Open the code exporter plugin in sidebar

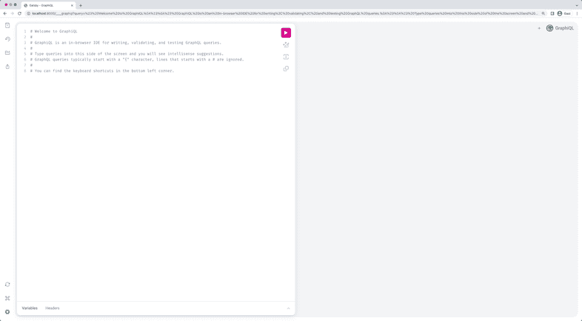pos(7,67)
